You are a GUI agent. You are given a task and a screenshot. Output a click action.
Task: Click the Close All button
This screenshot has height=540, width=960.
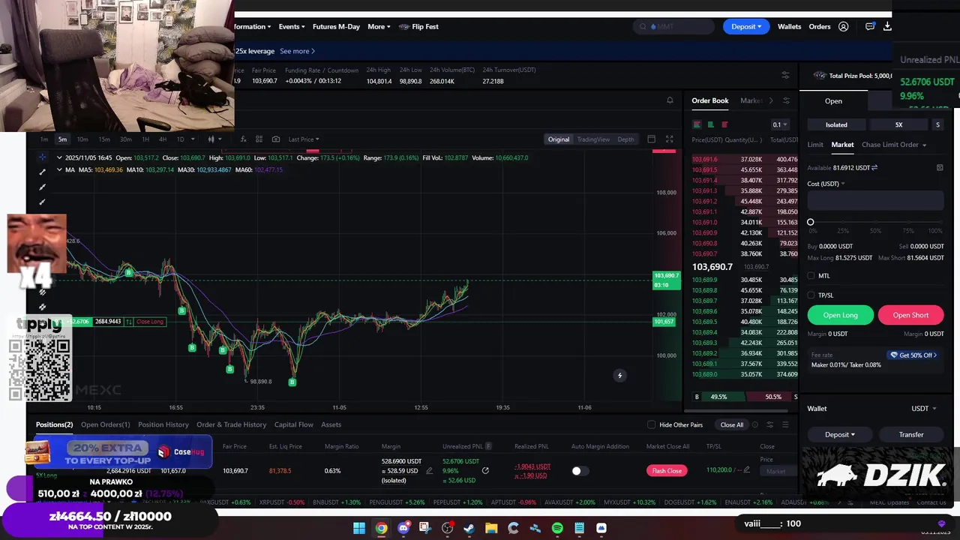coord(732,424)
